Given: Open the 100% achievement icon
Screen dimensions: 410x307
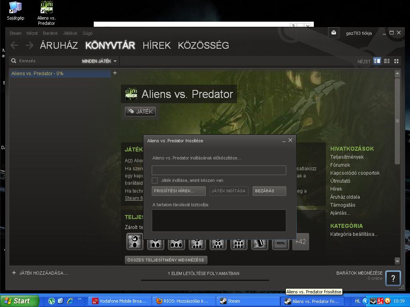Looking at the screenshot, I should [x=281, y=243].
